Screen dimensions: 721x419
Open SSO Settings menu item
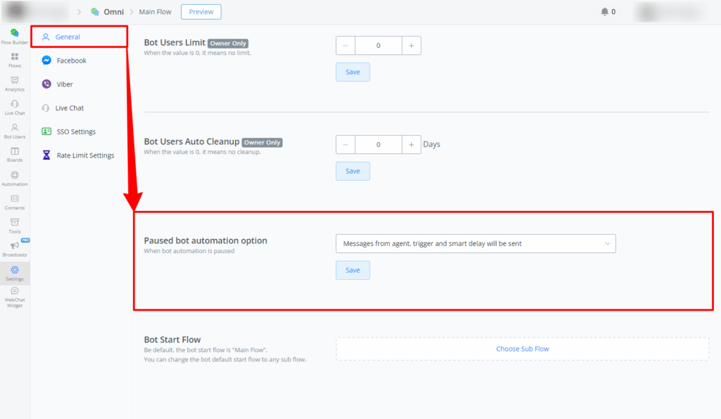point(75,131)
